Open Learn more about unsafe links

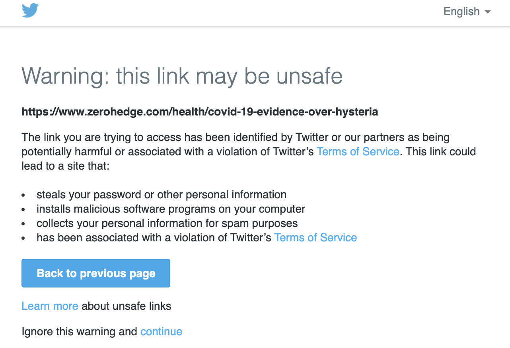pyautogui.click(x=50, y=306)
